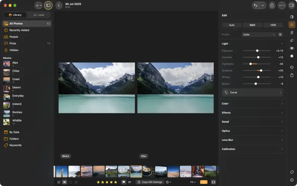Flag photo as rejected
Viewport: 297px width, 186px height.
(130, 182)
